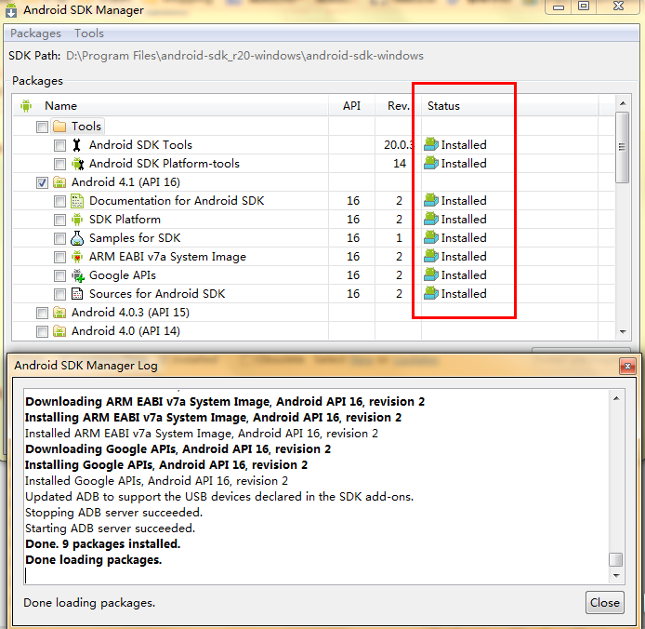Click log line 'Stopping ADB server succeeded.'
The width and height of the screenshot is (645, 629).
click(114, 513)
